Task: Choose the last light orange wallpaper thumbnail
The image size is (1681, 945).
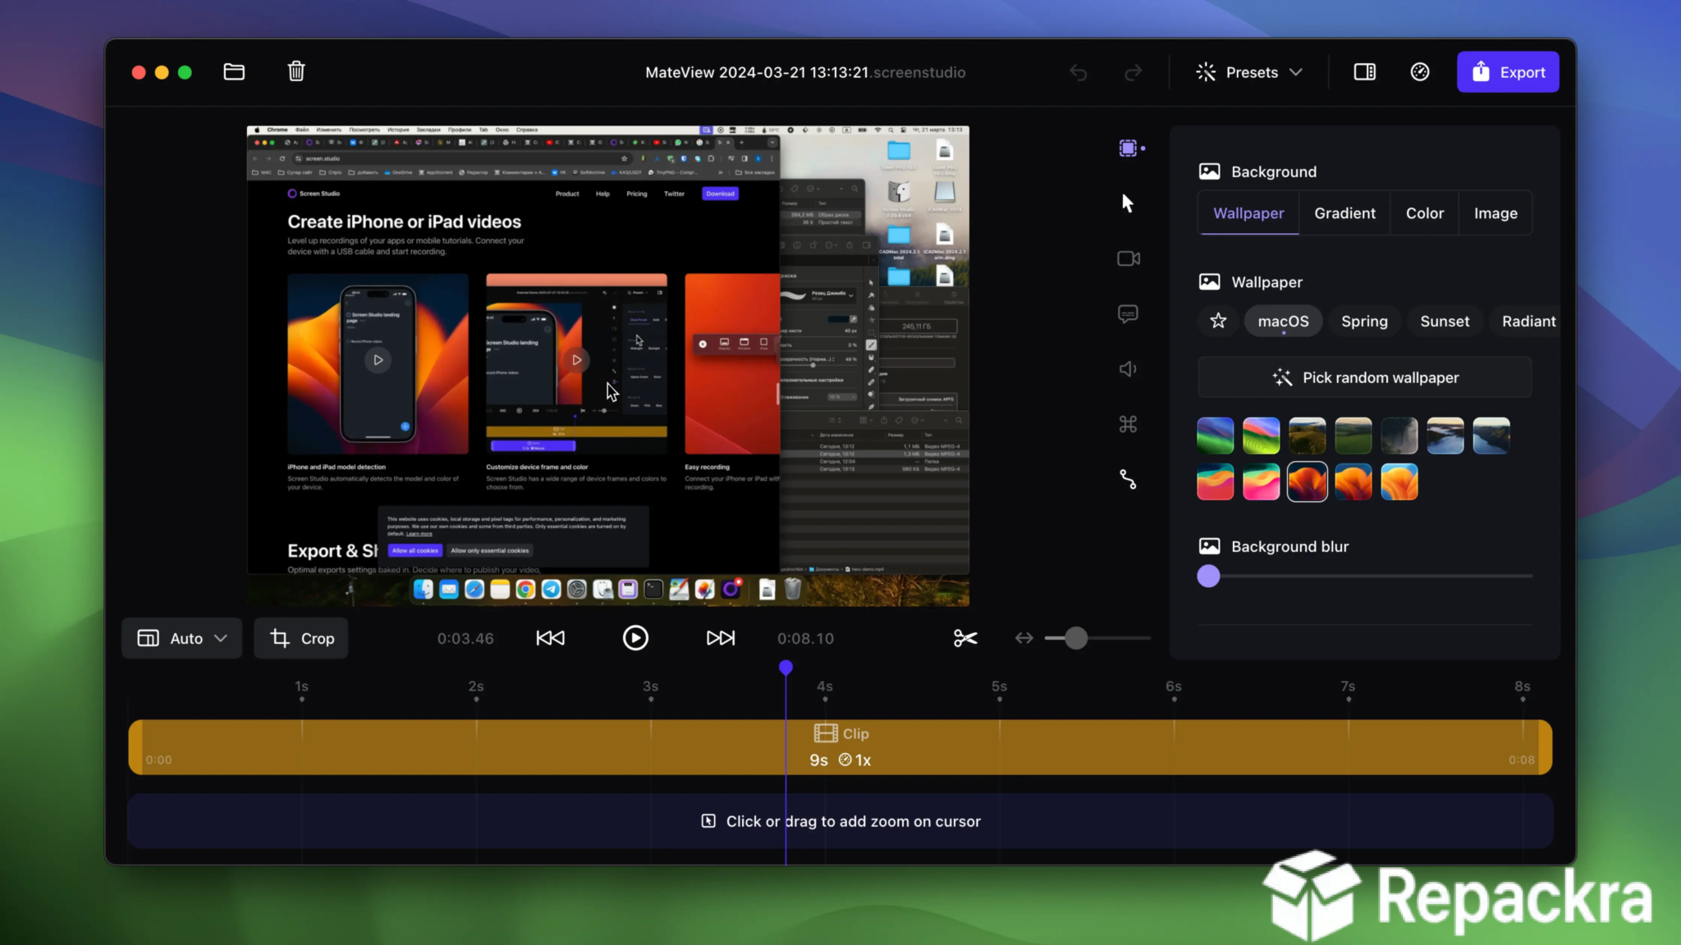Action: [1399, 482]
